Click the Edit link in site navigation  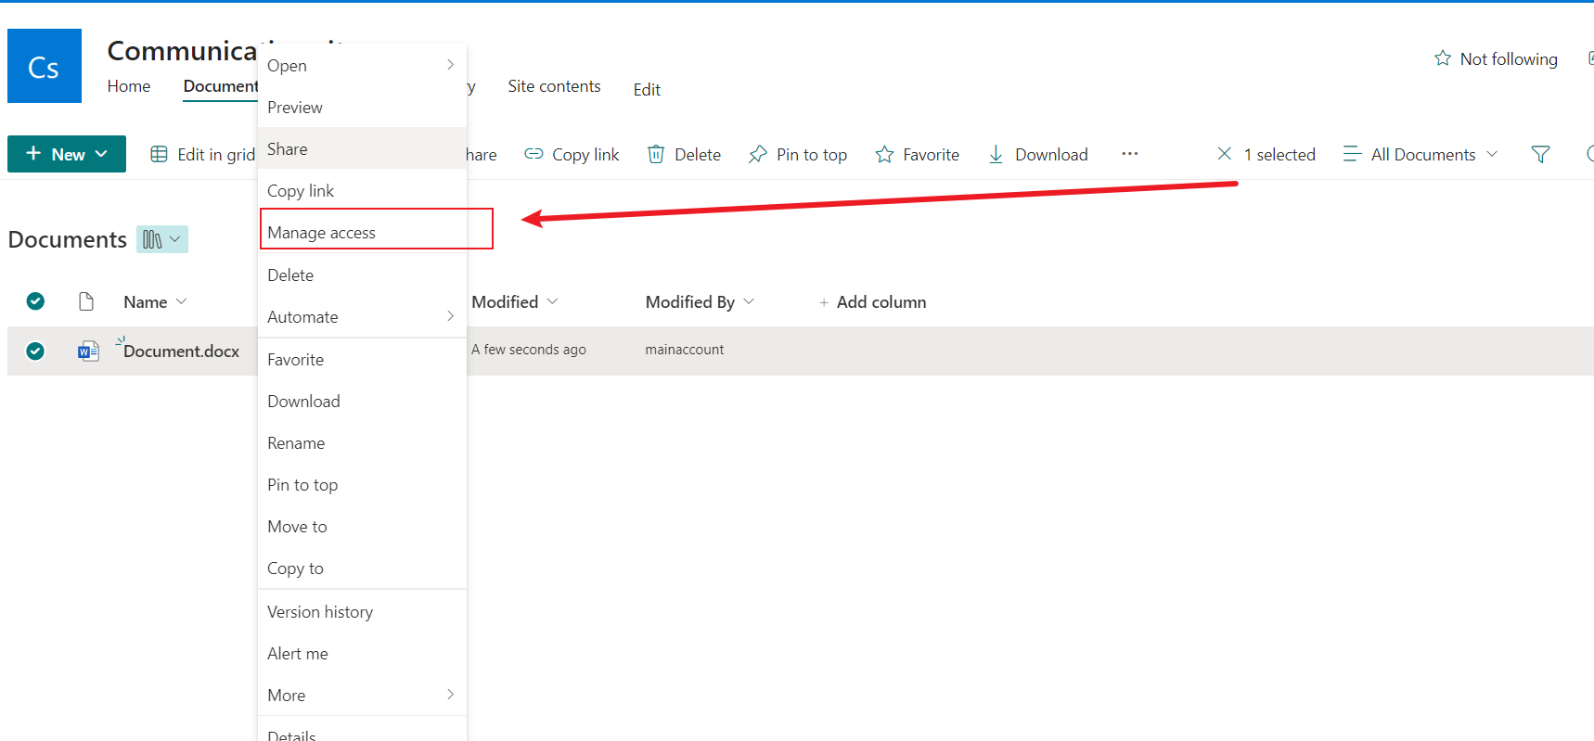click(x=647, y=89)
